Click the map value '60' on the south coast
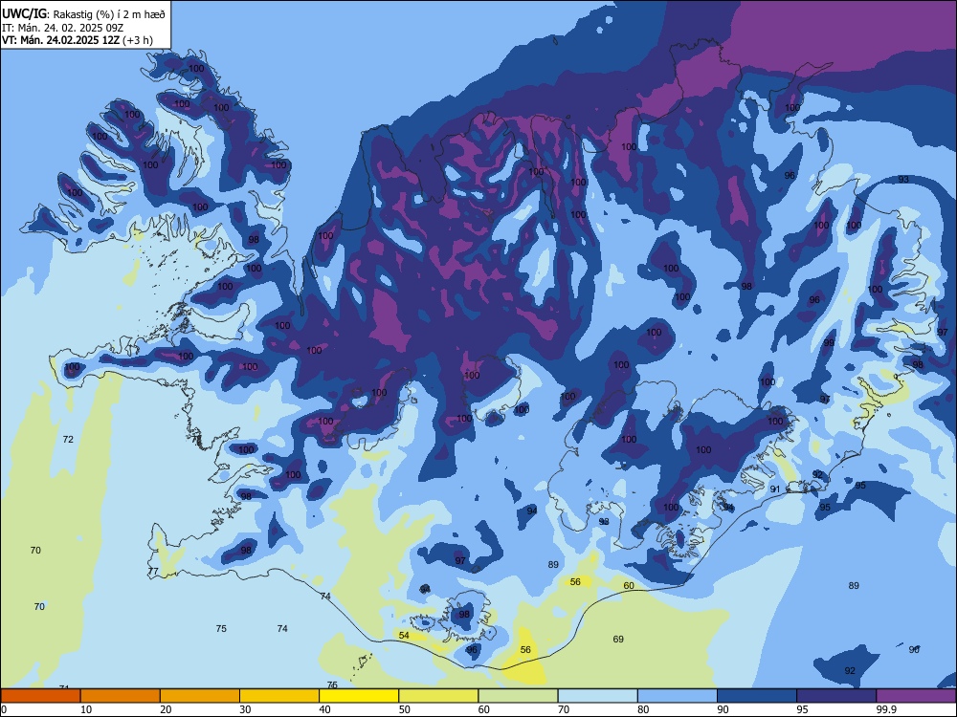Viewport: 957px width, 717px height. (x=629, y=585)
